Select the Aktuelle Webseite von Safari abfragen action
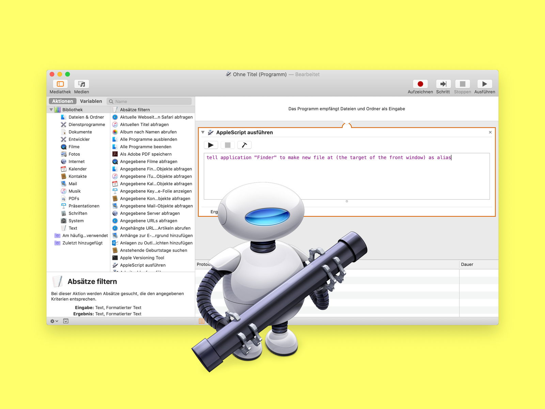Screen dimensions: 545x409 153,117
